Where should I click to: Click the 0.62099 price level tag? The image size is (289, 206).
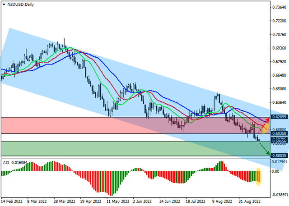(x=278, y=117)
